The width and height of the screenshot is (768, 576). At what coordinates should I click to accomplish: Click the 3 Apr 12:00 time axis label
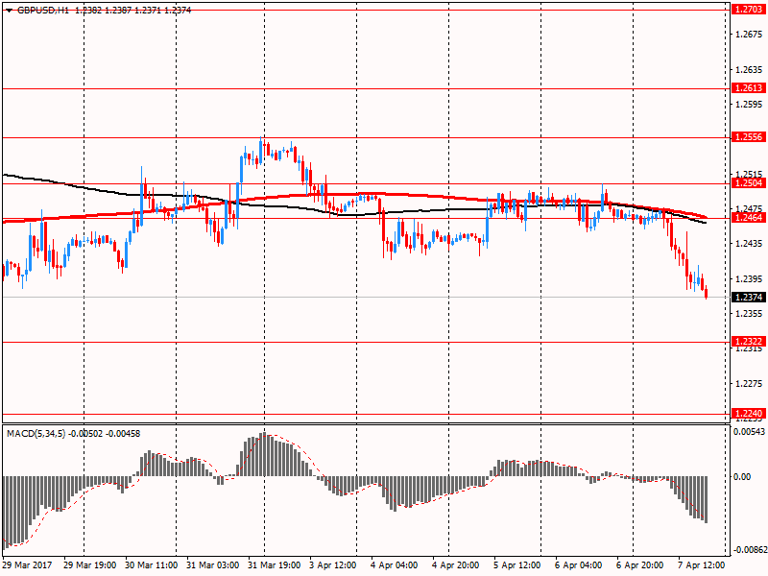pos(333,565)
